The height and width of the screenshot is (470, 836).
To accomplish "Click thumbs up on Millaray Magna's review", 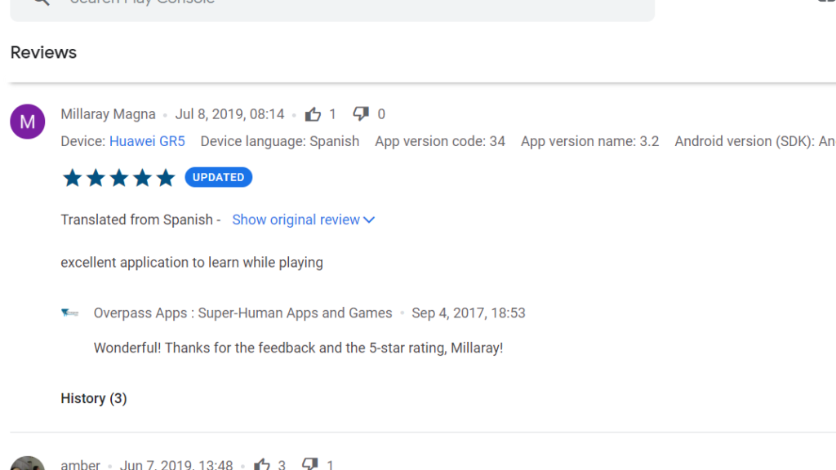I will coord(313,114).
